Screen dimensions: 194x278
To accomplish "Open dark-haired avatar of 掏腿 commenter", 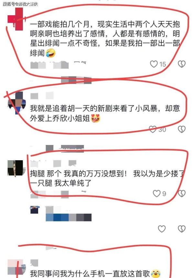I will click(x=16, y=168).
